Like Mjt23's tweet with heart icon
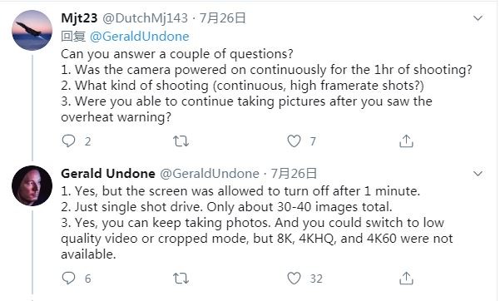 click(x=294, y=141)
